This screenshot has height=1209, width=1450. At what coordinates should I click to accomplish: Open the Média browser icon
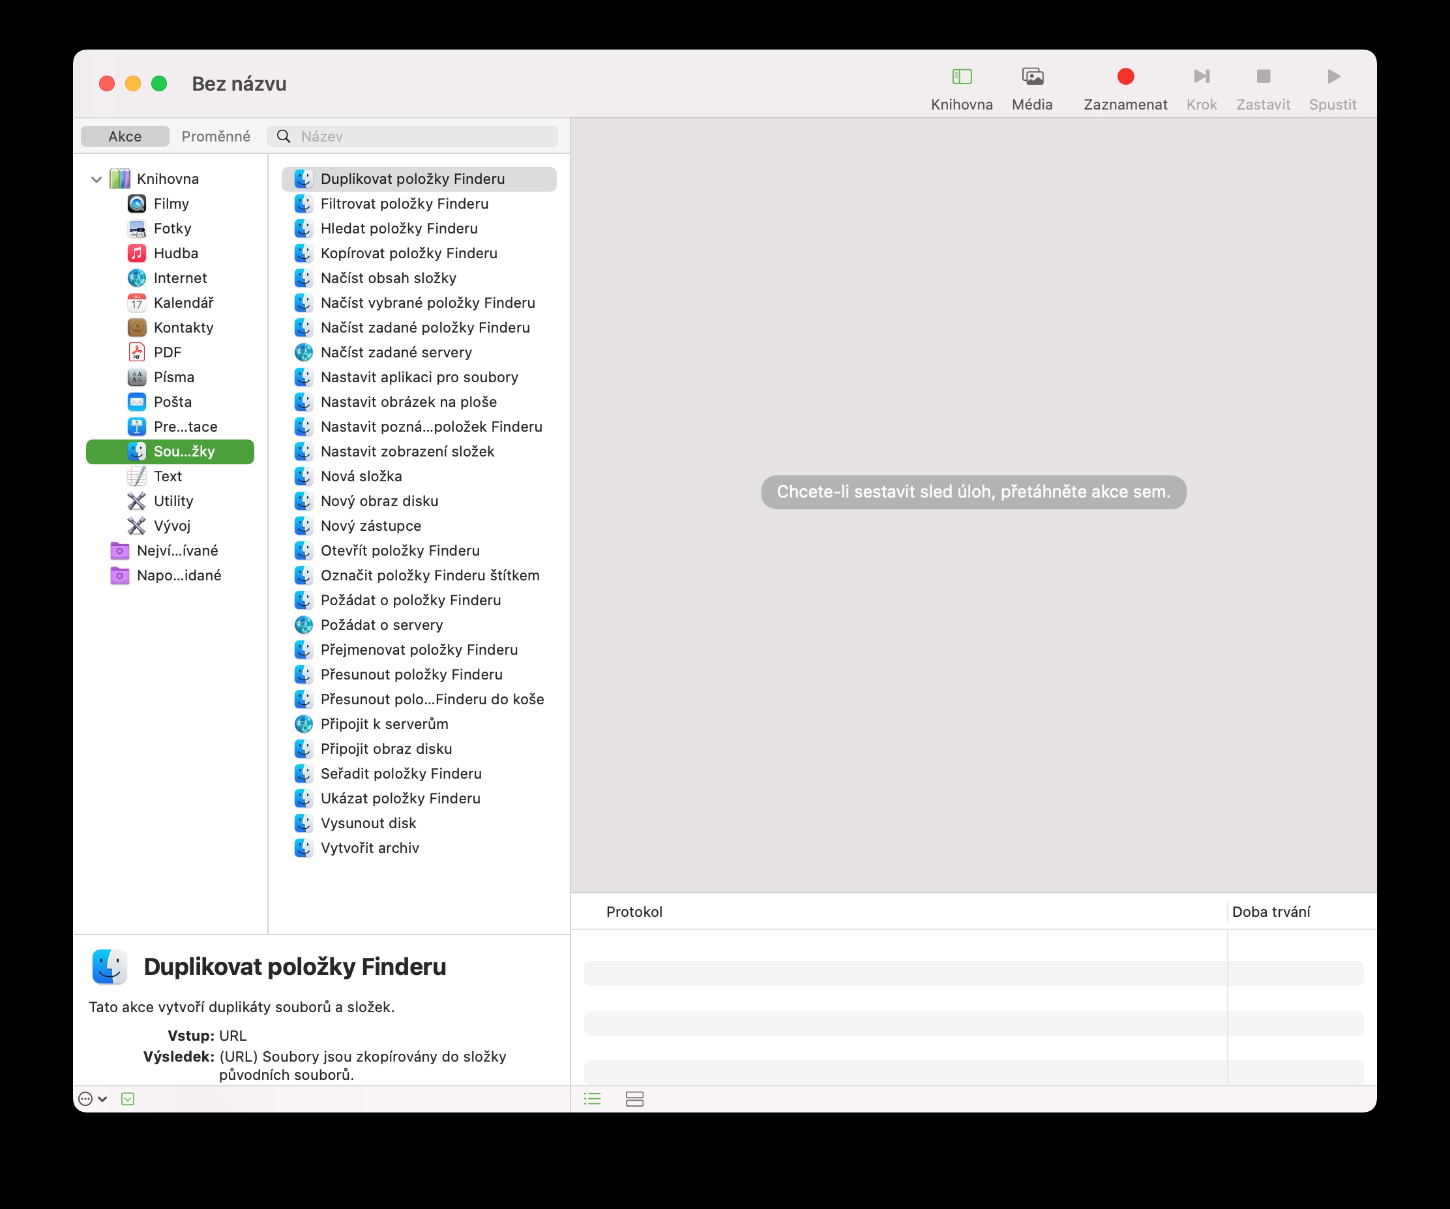tap(1031, 77)
